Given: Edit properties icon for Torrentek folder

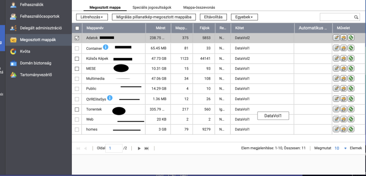Looking at the screenshot, I should click(336, 109).
